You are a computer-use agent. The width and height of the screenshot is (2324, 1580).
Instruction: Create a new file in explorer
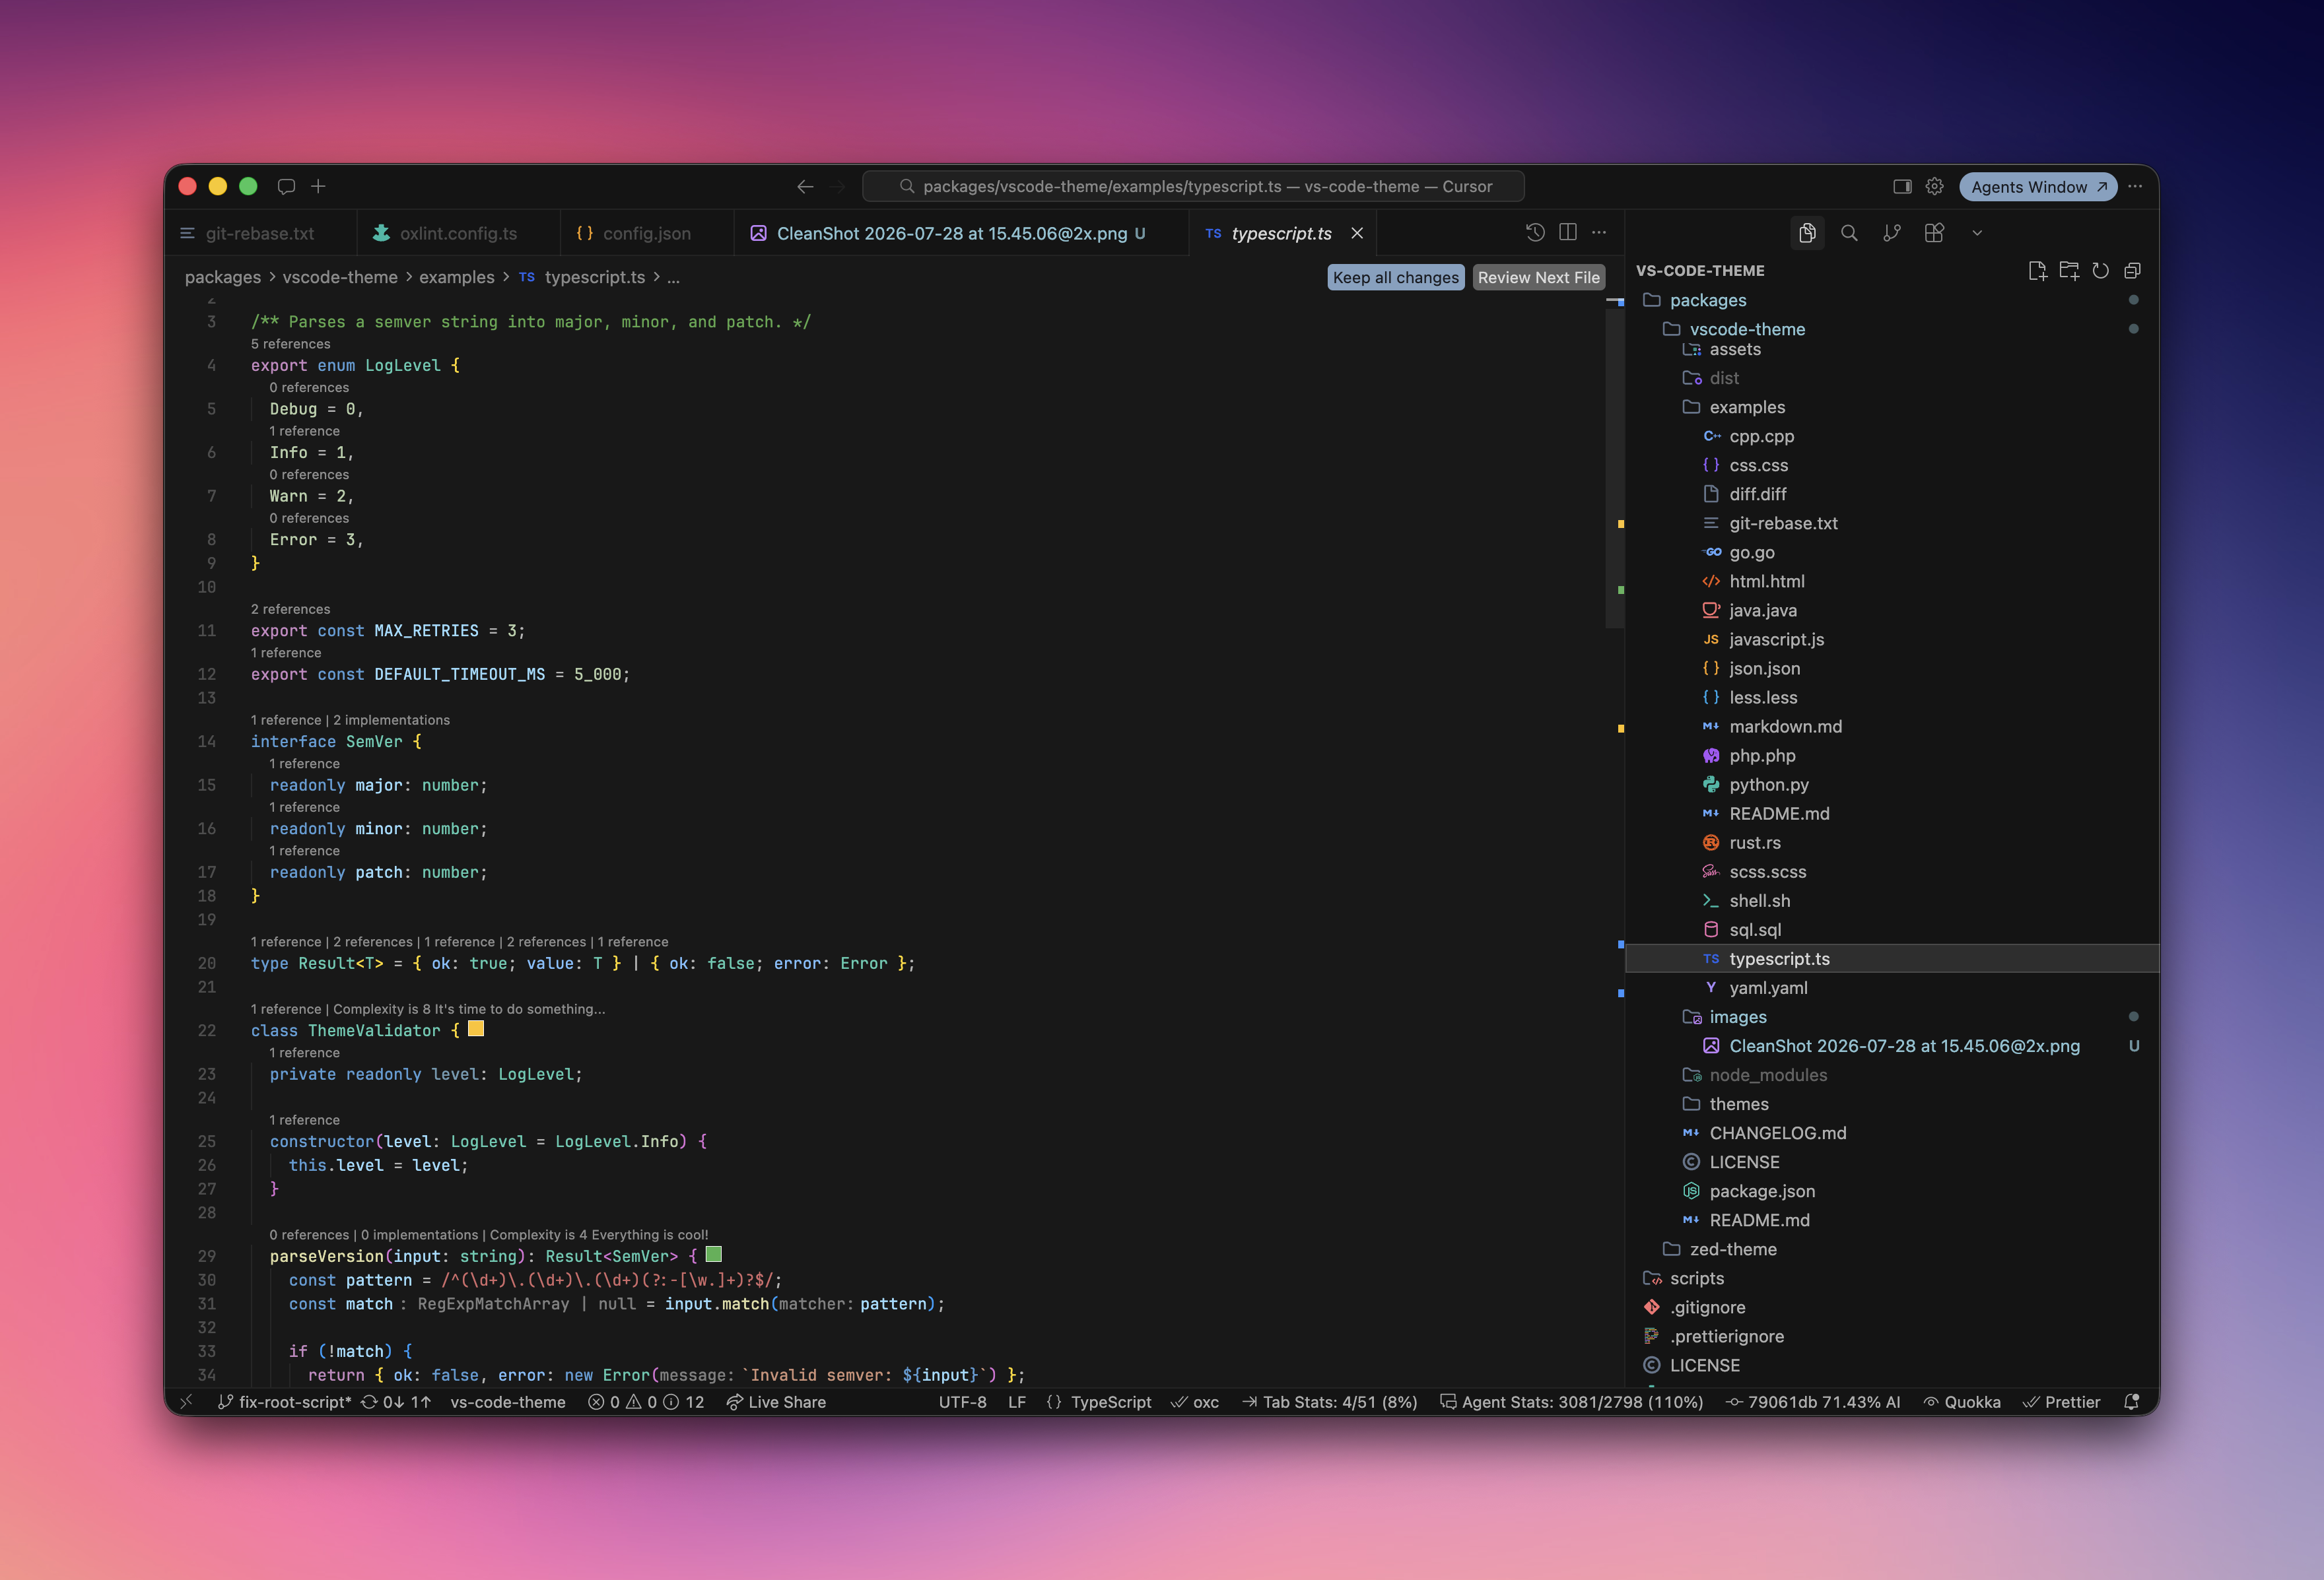point(2037,271)
